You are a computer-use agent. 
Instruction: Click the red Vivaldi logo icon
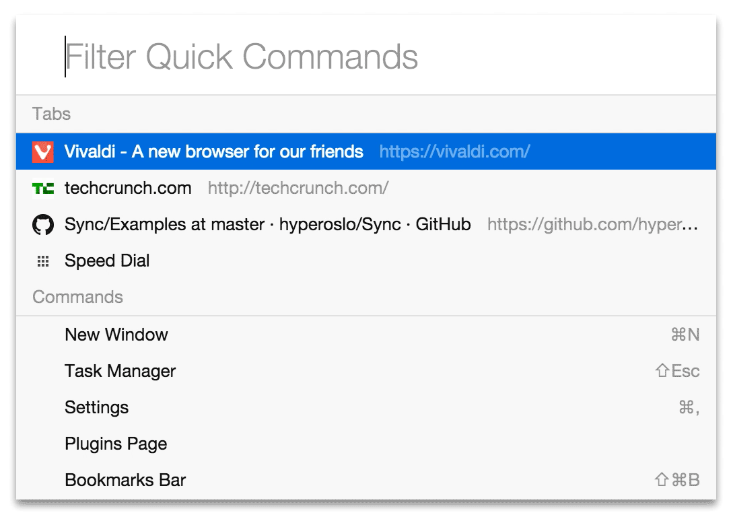(42, 152)
